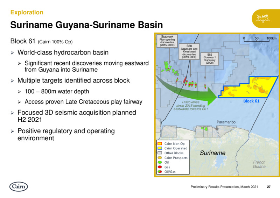Click the Cairn logo
The width and height of the screenshot is (280, 198).
pyautogui.click(x=19, y=186)
